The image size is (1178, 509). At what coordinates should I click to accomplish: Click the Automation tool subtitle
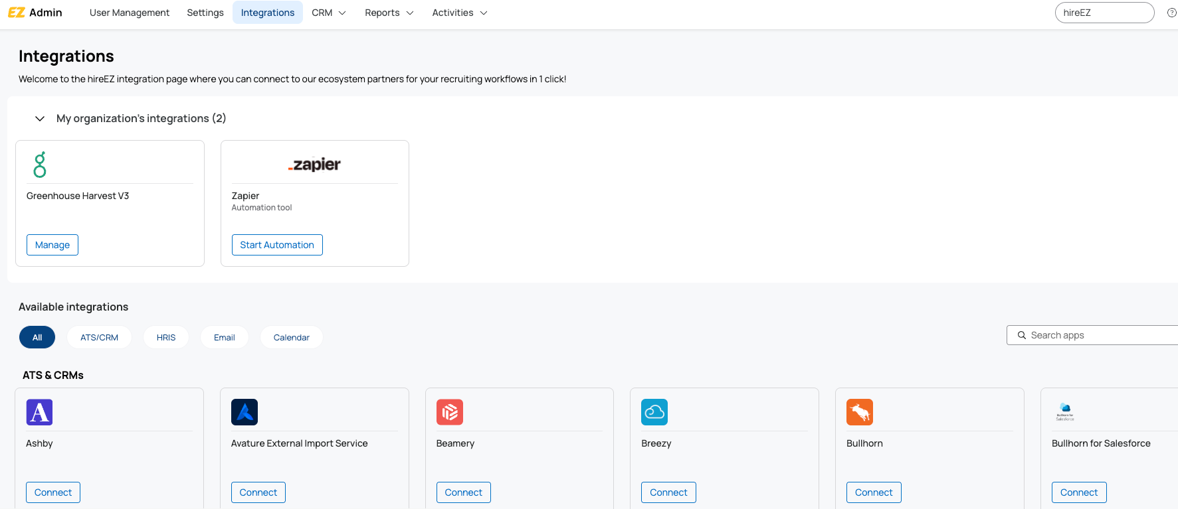pyautogui.click(x=262, y=208)
